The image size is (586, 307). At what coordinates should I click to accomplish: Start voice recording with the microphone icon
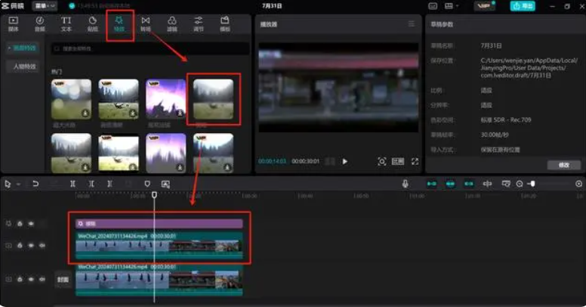coord(405,184)
